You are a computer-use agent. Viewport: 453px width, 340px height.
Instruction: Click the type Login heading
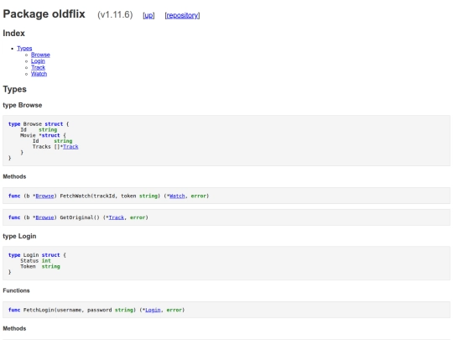coord(19,236)
